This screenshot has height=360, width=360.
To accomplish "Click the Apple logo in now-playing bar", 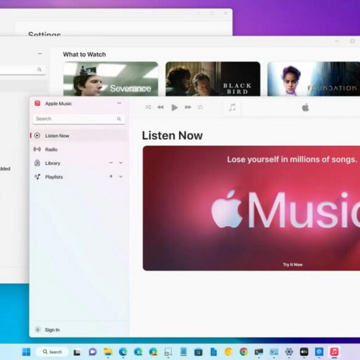I will click(305, 108).
